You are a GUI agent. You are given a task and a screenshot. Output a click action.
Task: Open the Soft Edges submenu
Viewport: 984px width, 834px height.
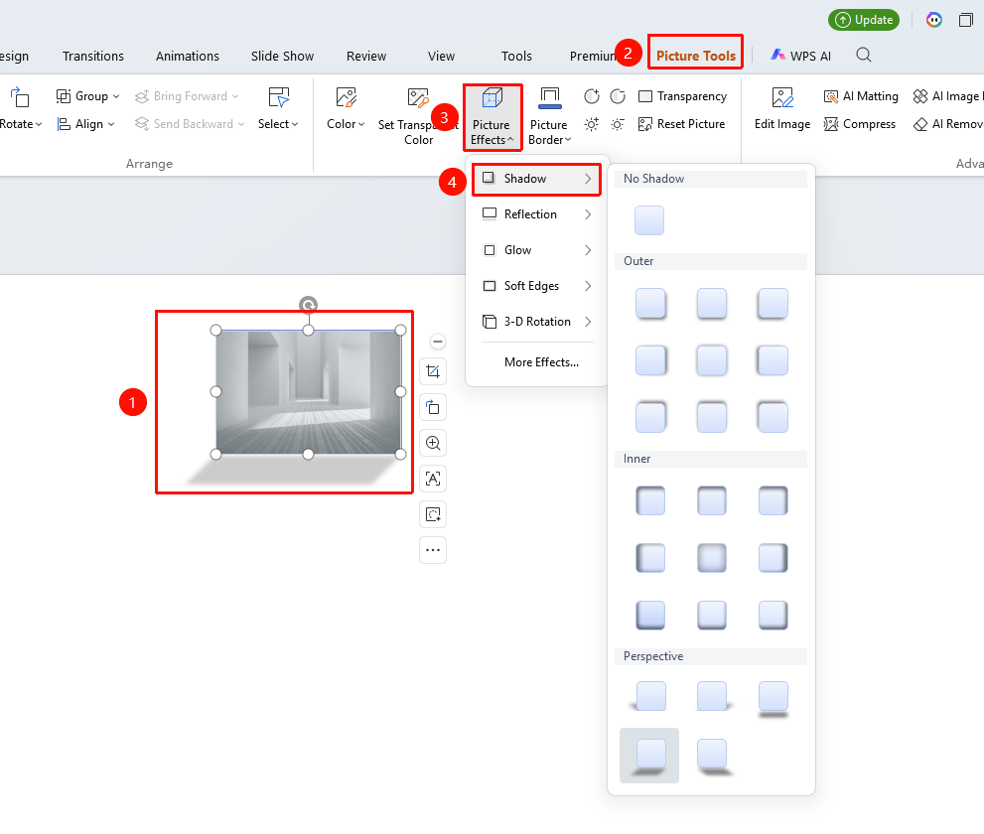click(x=536, y=286)
